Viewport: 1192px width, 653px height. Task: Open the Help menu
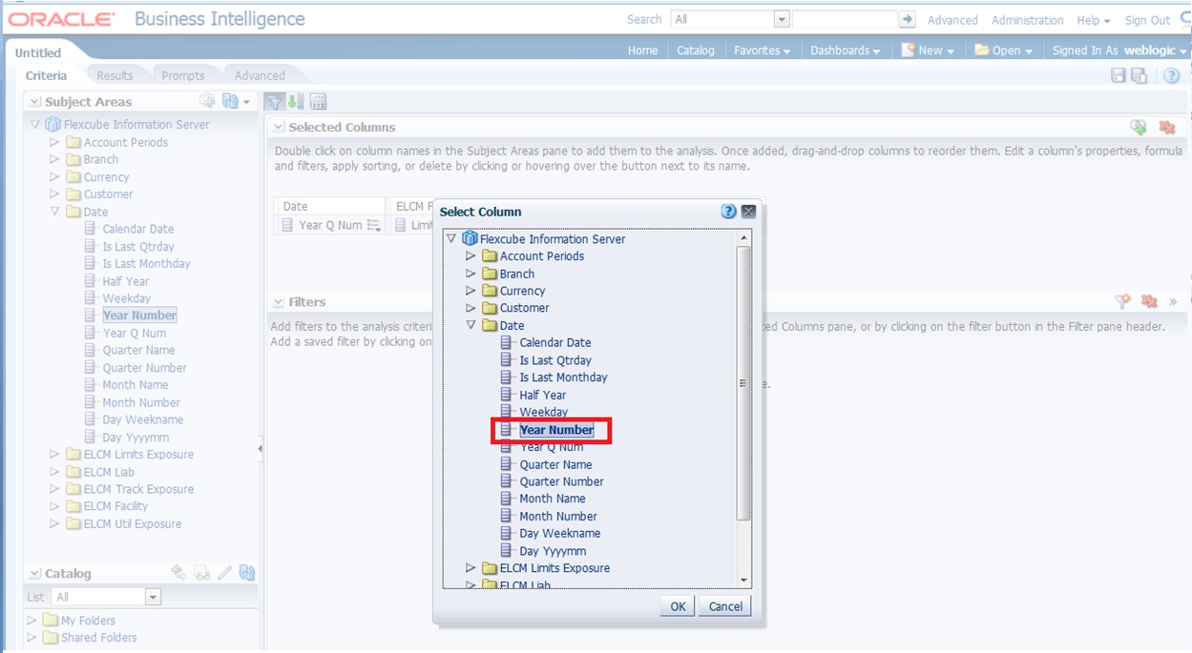(1093, 20)
